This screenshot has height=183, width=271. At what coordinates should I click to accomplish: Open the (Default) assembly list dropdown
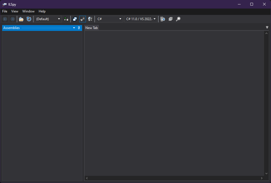coord(48,19)
